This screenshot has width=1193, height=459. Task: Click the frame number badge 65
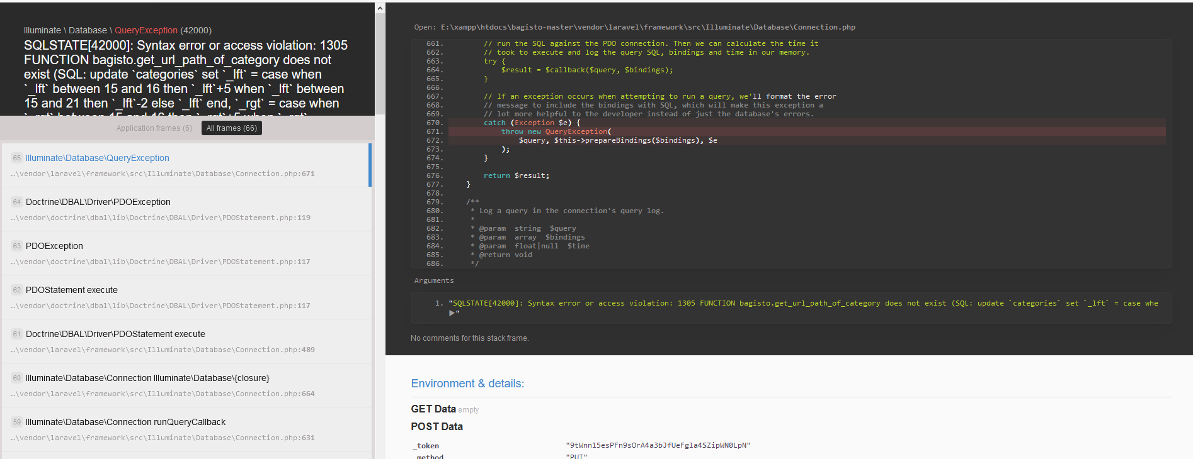point(17,158)
